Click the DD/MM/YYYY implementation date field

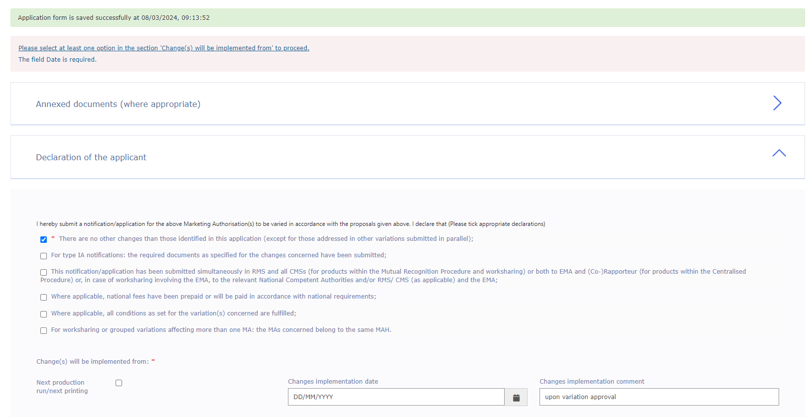pyautogui.click(x=396, y=397)
